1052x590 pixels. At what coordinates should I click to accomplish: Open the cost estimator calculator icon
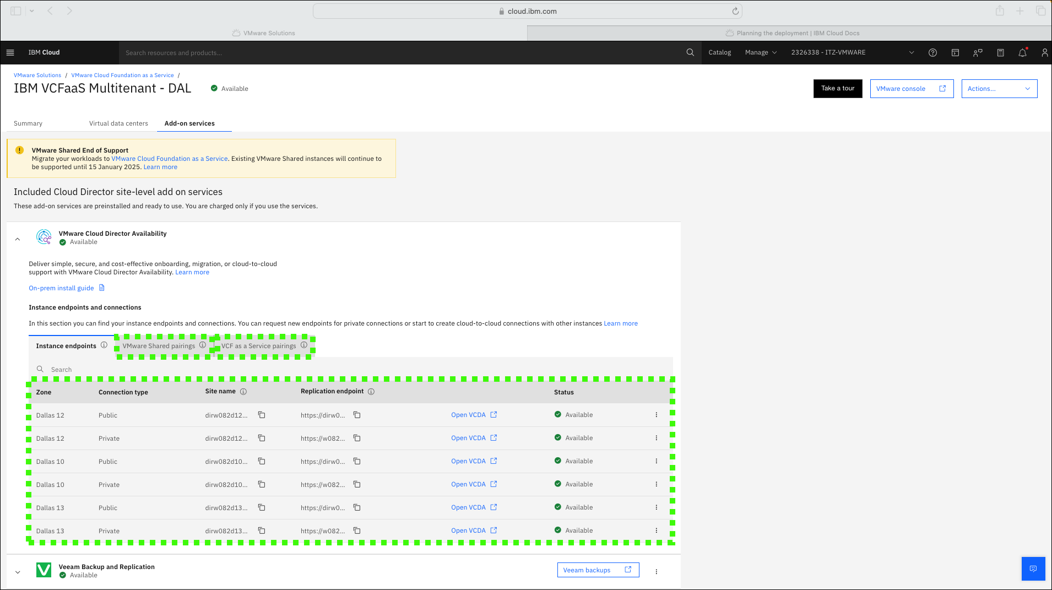[1001, 52]
